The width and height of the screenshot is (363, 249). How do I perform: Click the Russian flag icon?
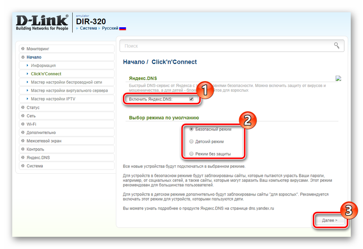point(123,29)
